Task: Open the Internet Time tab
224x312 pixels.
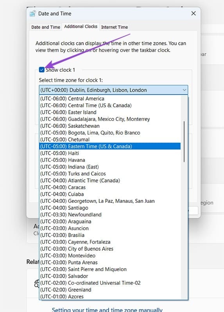Action: coord(115,27)
